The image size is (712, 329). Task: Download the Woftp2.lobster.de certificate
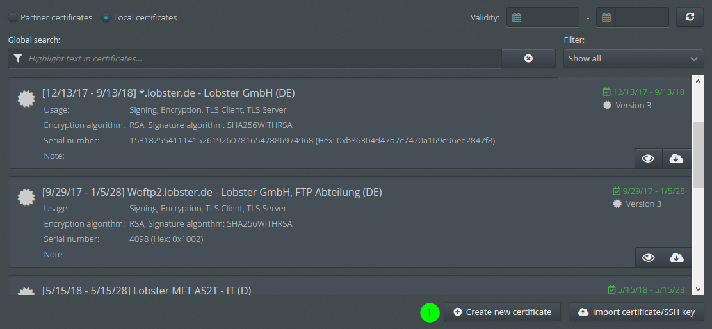tap(677, 257)
